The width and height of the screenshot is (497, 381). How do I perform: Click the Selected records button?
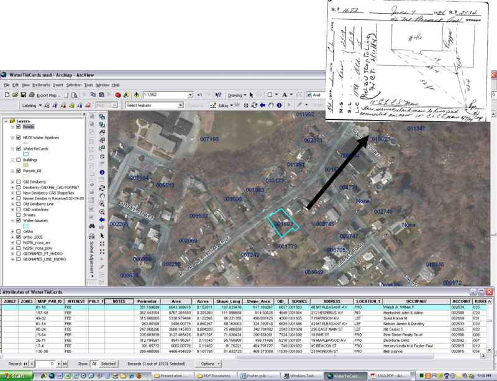click(x=108, y=364)
